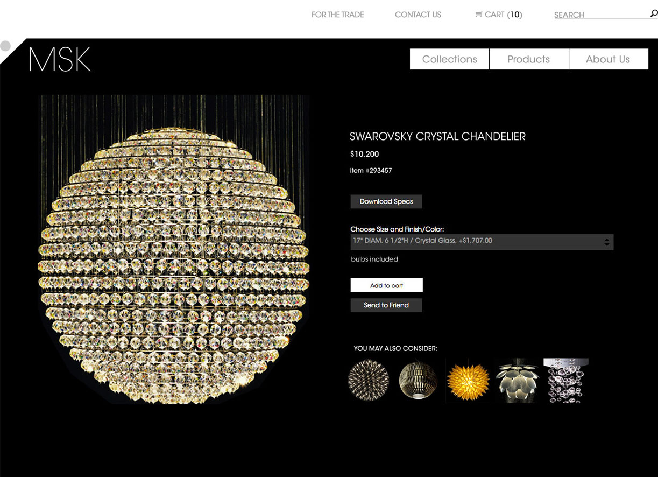Image resolution: width=658 pixels, height=477 pixels.
Task: View the yellow spiky pendant thumbnail
Action: pyautogui.click(x=468, y=381)
